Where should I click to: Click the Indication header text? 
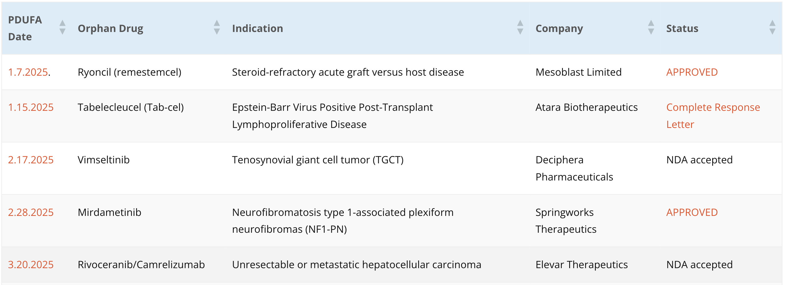[257, 28]
